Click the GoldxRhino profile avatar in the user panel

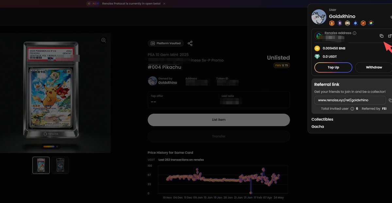click(319, 17)
